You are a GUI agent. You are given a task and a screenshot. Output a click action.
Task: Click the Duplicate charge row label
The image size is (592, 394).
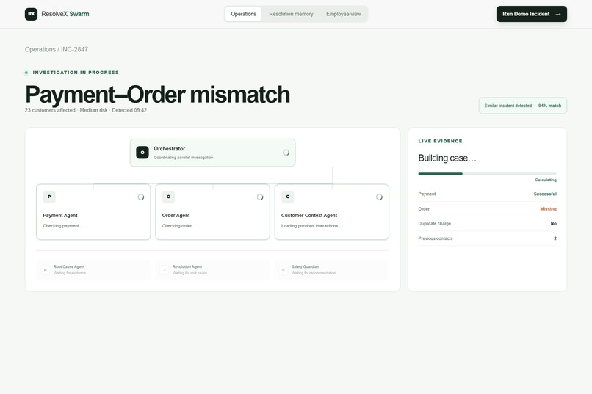point(435,224)
